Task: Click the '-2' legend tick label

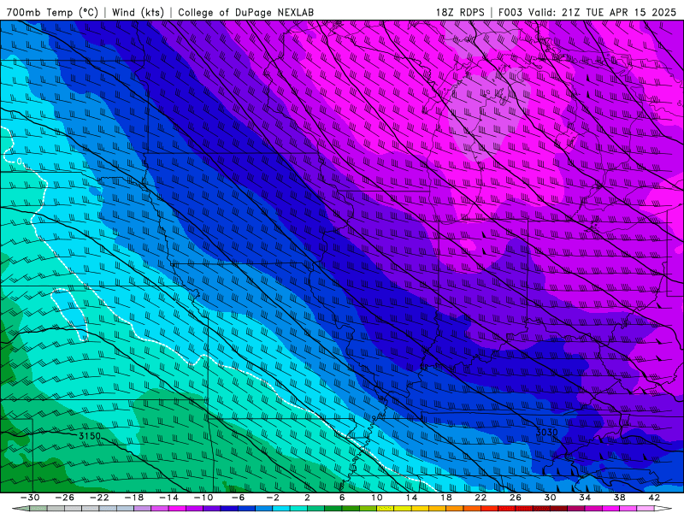Action: 273,498
